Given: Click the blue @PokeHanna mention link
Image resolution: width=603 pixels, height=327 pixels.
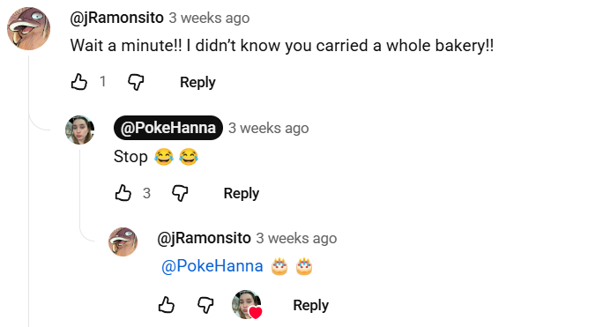Looking at the screenshot, I should point(212,266).
